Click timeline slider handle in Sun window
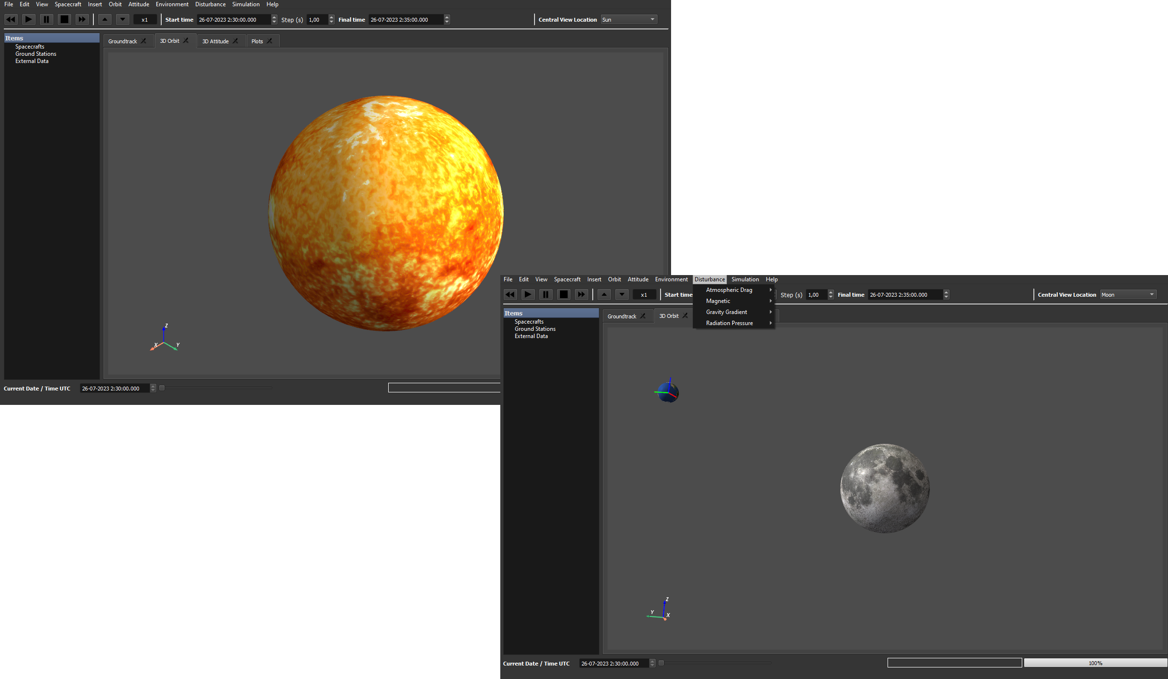Image resolution: width=1168 pixels, height=679 pixels. click(x=162, y=388)
